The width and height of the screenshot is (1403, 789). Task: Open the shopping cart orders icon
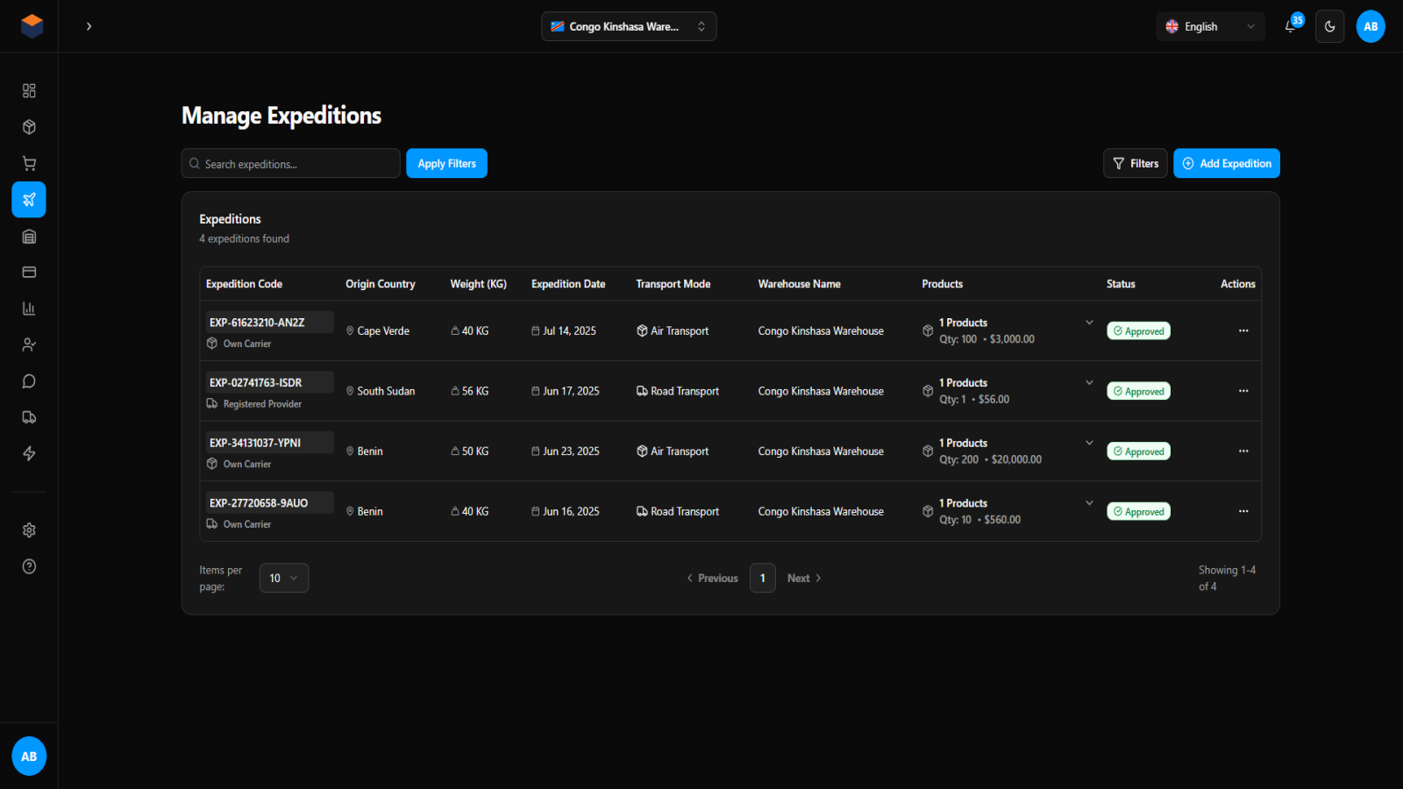click(28, 163)
